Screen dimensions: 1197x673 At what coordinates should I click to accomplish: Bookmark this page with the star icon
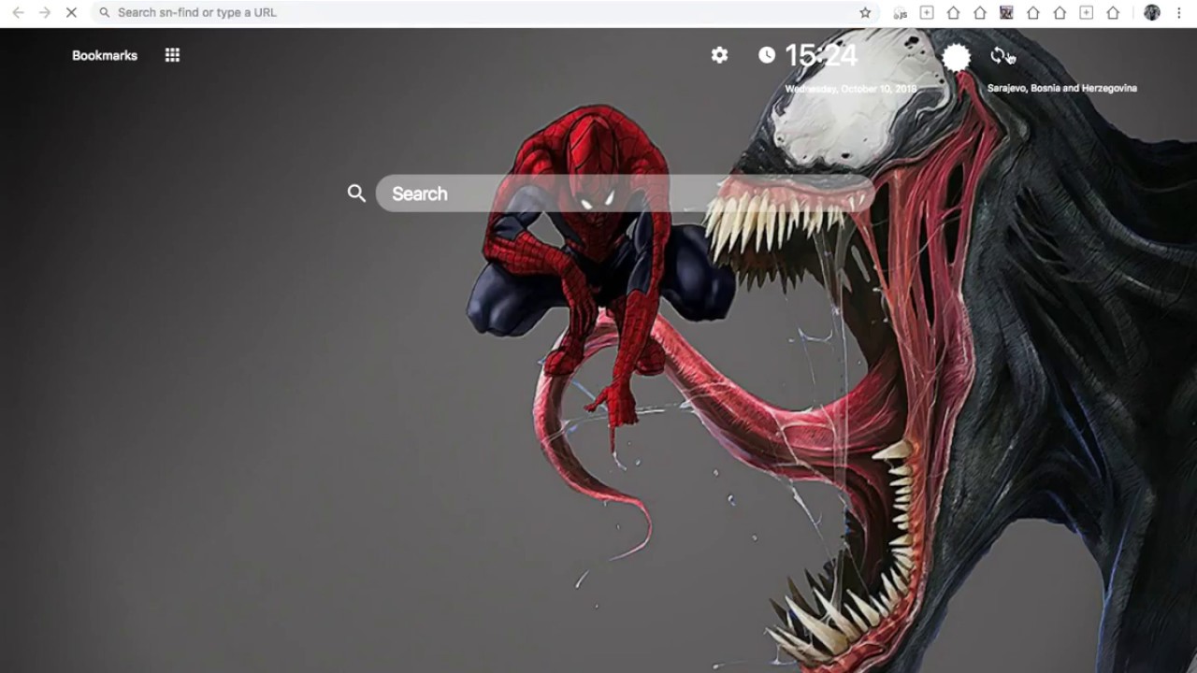865,12
